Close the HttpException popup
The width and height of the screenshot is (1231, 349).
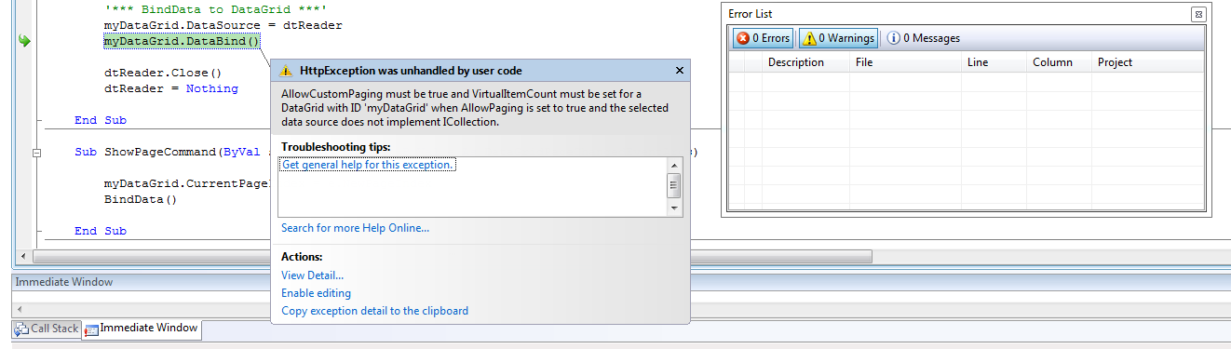pyautogui.click(x=679, y=71)
